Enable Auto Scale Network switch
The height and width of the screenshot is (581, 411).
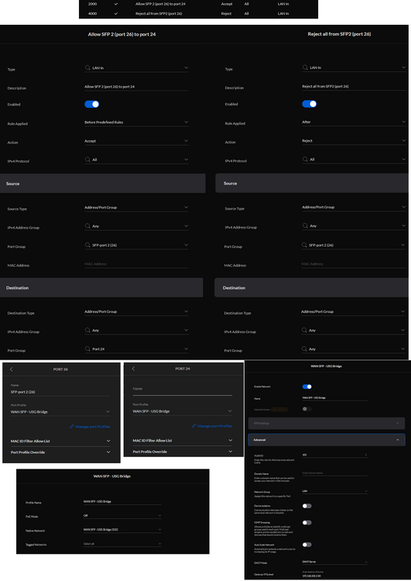[x=307, y=545]
